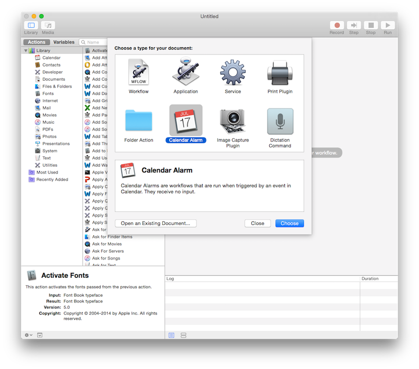
Task: Hide the action description pane
Action: (40, 335)
